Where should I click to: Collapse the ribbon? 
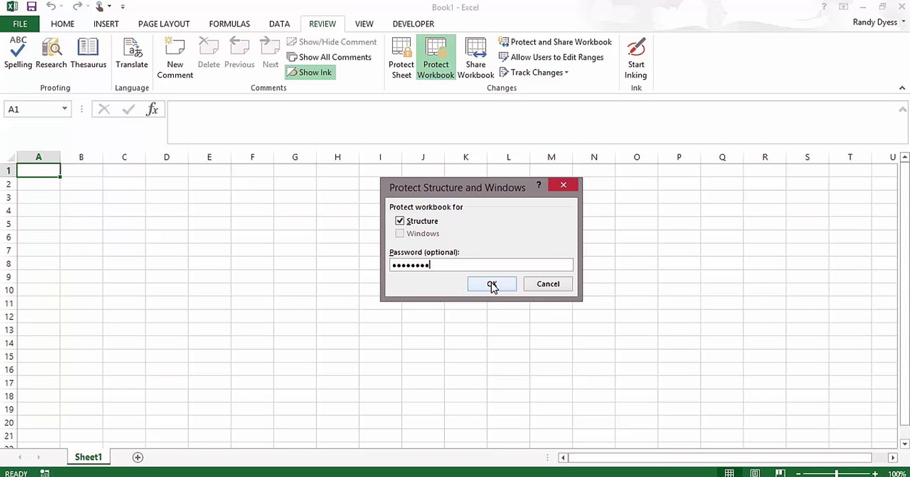902,88
